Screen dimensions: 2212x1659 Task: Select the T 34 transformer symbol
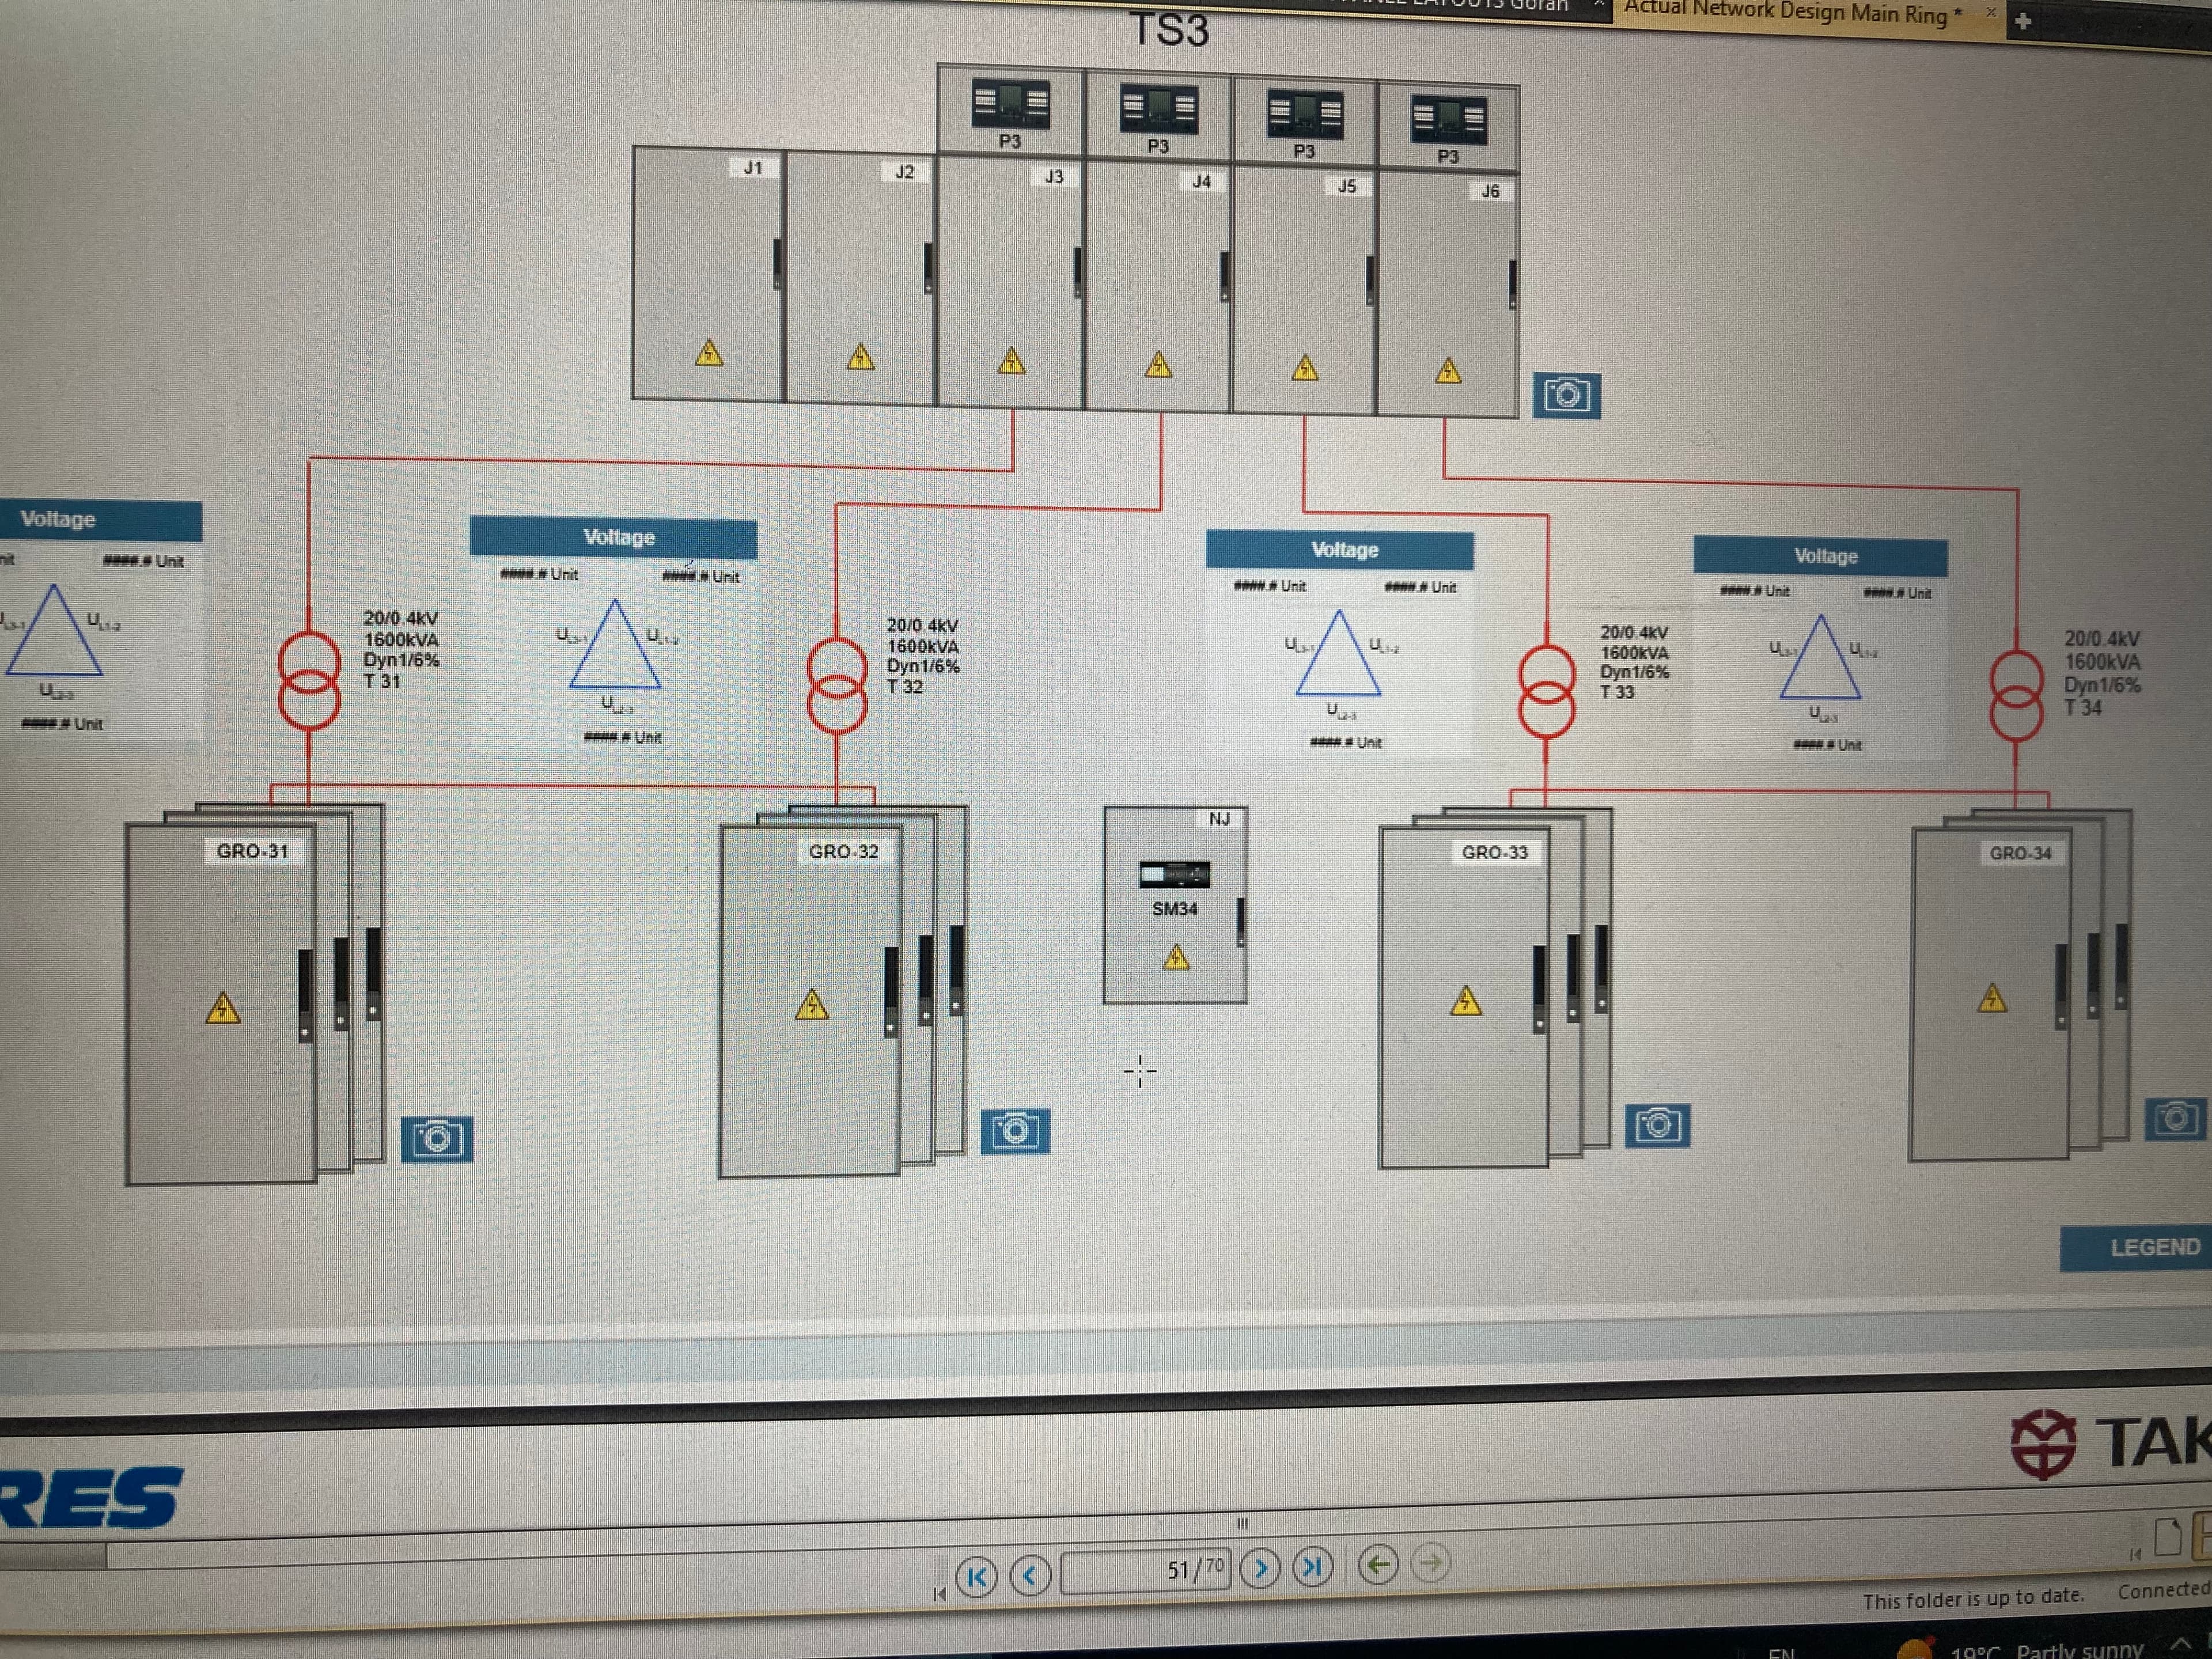click(x=2016, y=695)
